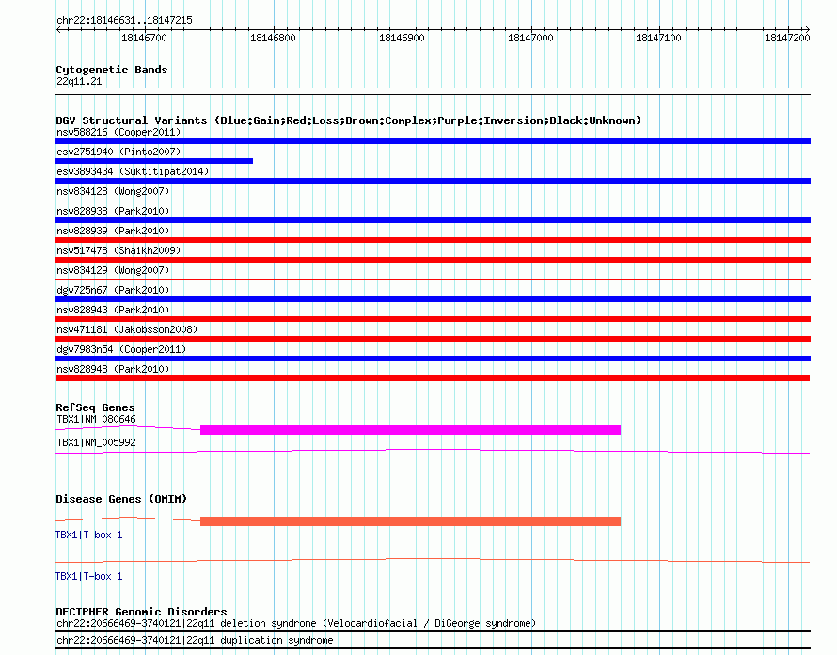This screenshot has height=655, width=837.
Task: Click ruler tick label 18146900
Action: point(402,38)
